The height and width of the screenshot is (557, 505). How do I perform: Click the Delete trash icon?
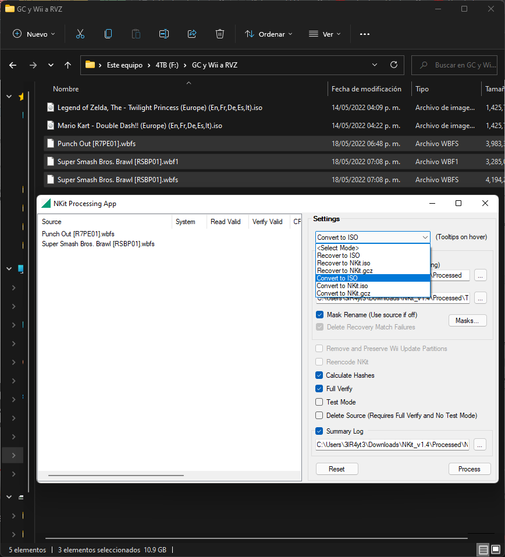[220, 34]
